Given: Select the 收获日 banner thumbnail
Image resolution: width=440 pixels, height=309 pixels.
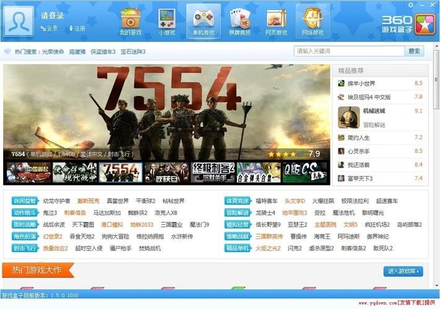Looking at the screenshot, I should (166, 172).
